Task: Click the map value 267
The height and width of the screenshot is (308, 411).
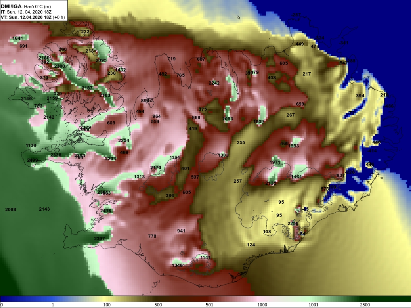Action: [291, 115]
